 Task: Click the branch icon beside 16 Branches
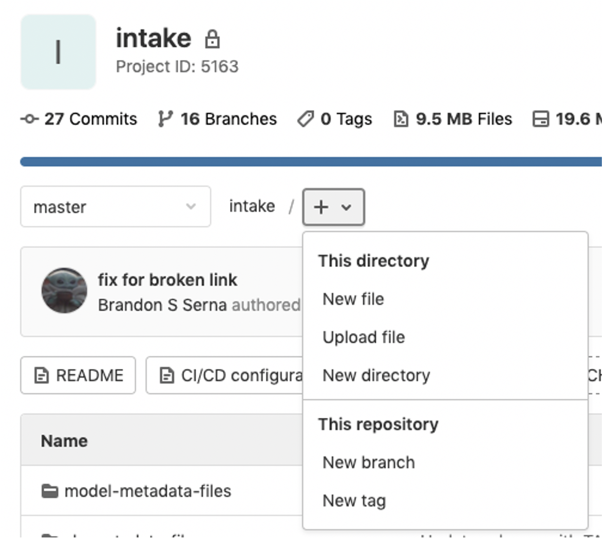point(165,119)
